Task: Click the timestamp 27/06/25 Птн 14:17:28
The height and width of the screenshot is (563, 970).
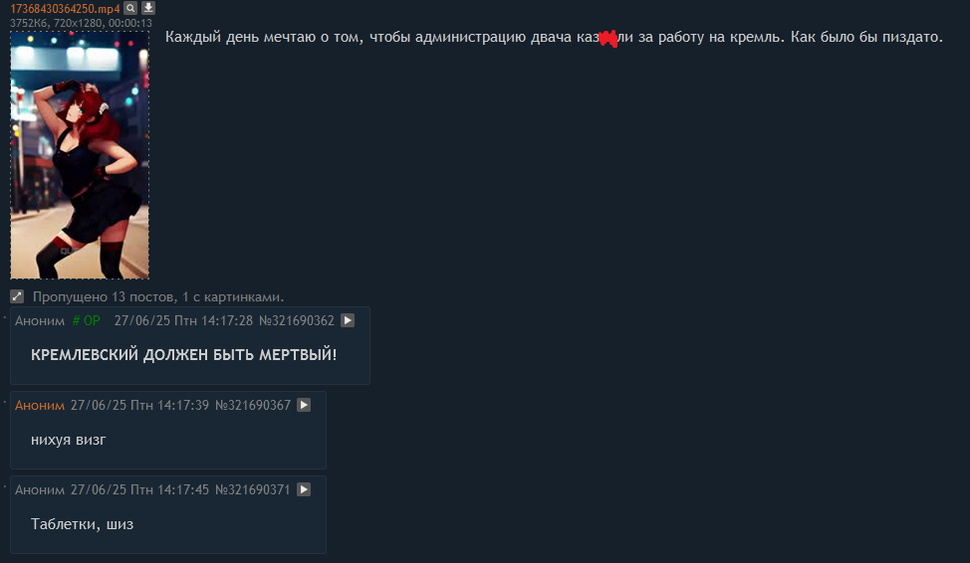Action: [x=183, y=320]
